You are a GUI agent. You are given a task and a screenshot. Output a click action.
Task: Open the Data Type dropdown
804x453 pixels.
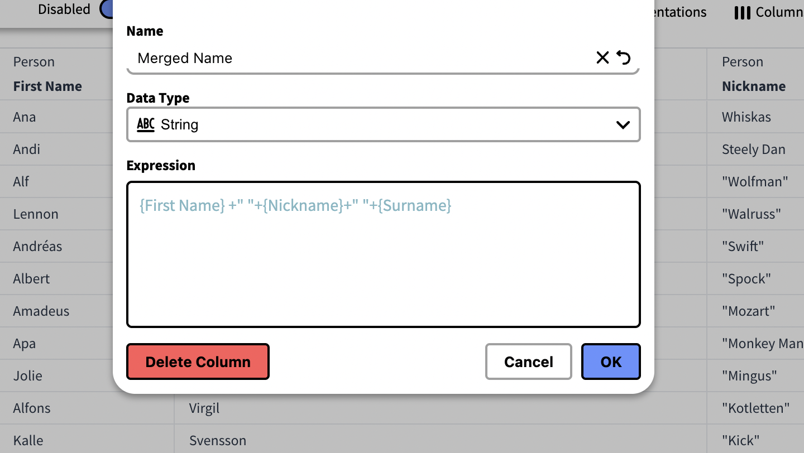383,124
